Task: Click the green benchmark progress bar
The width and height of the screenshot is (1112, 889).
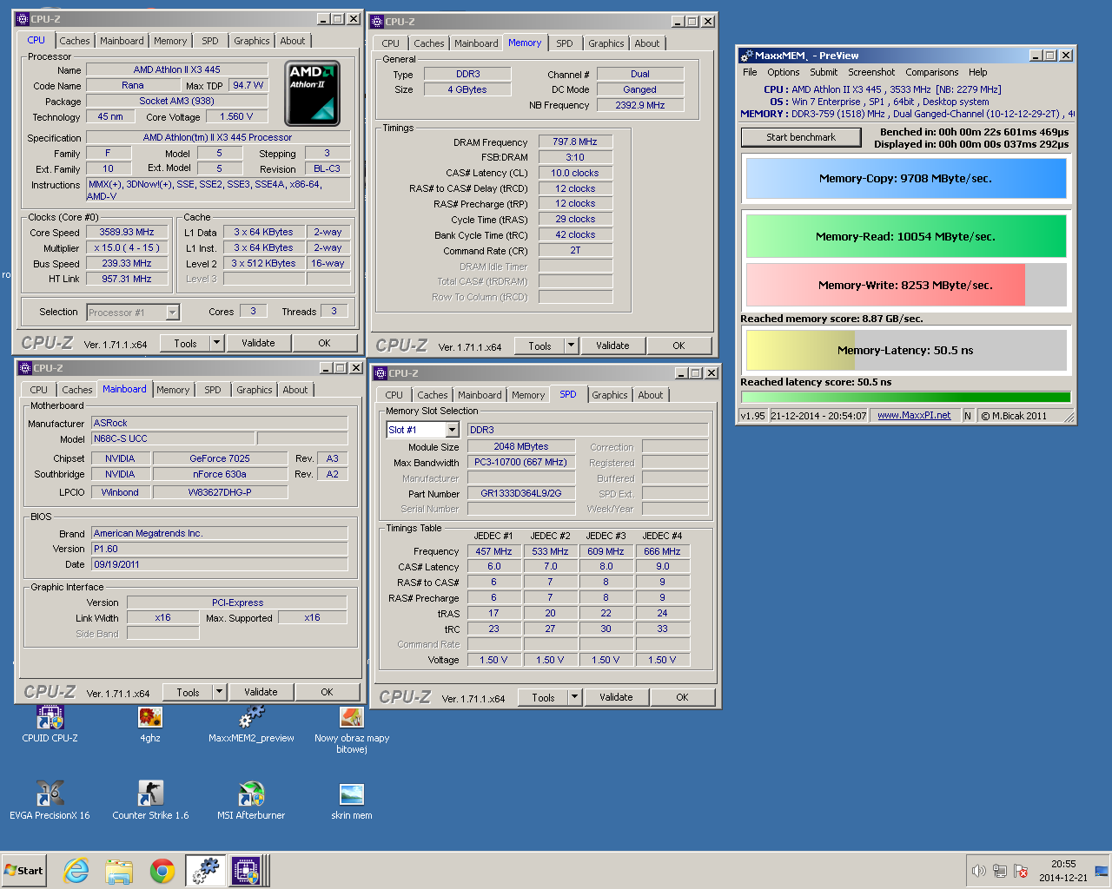Action: point(905,397)
